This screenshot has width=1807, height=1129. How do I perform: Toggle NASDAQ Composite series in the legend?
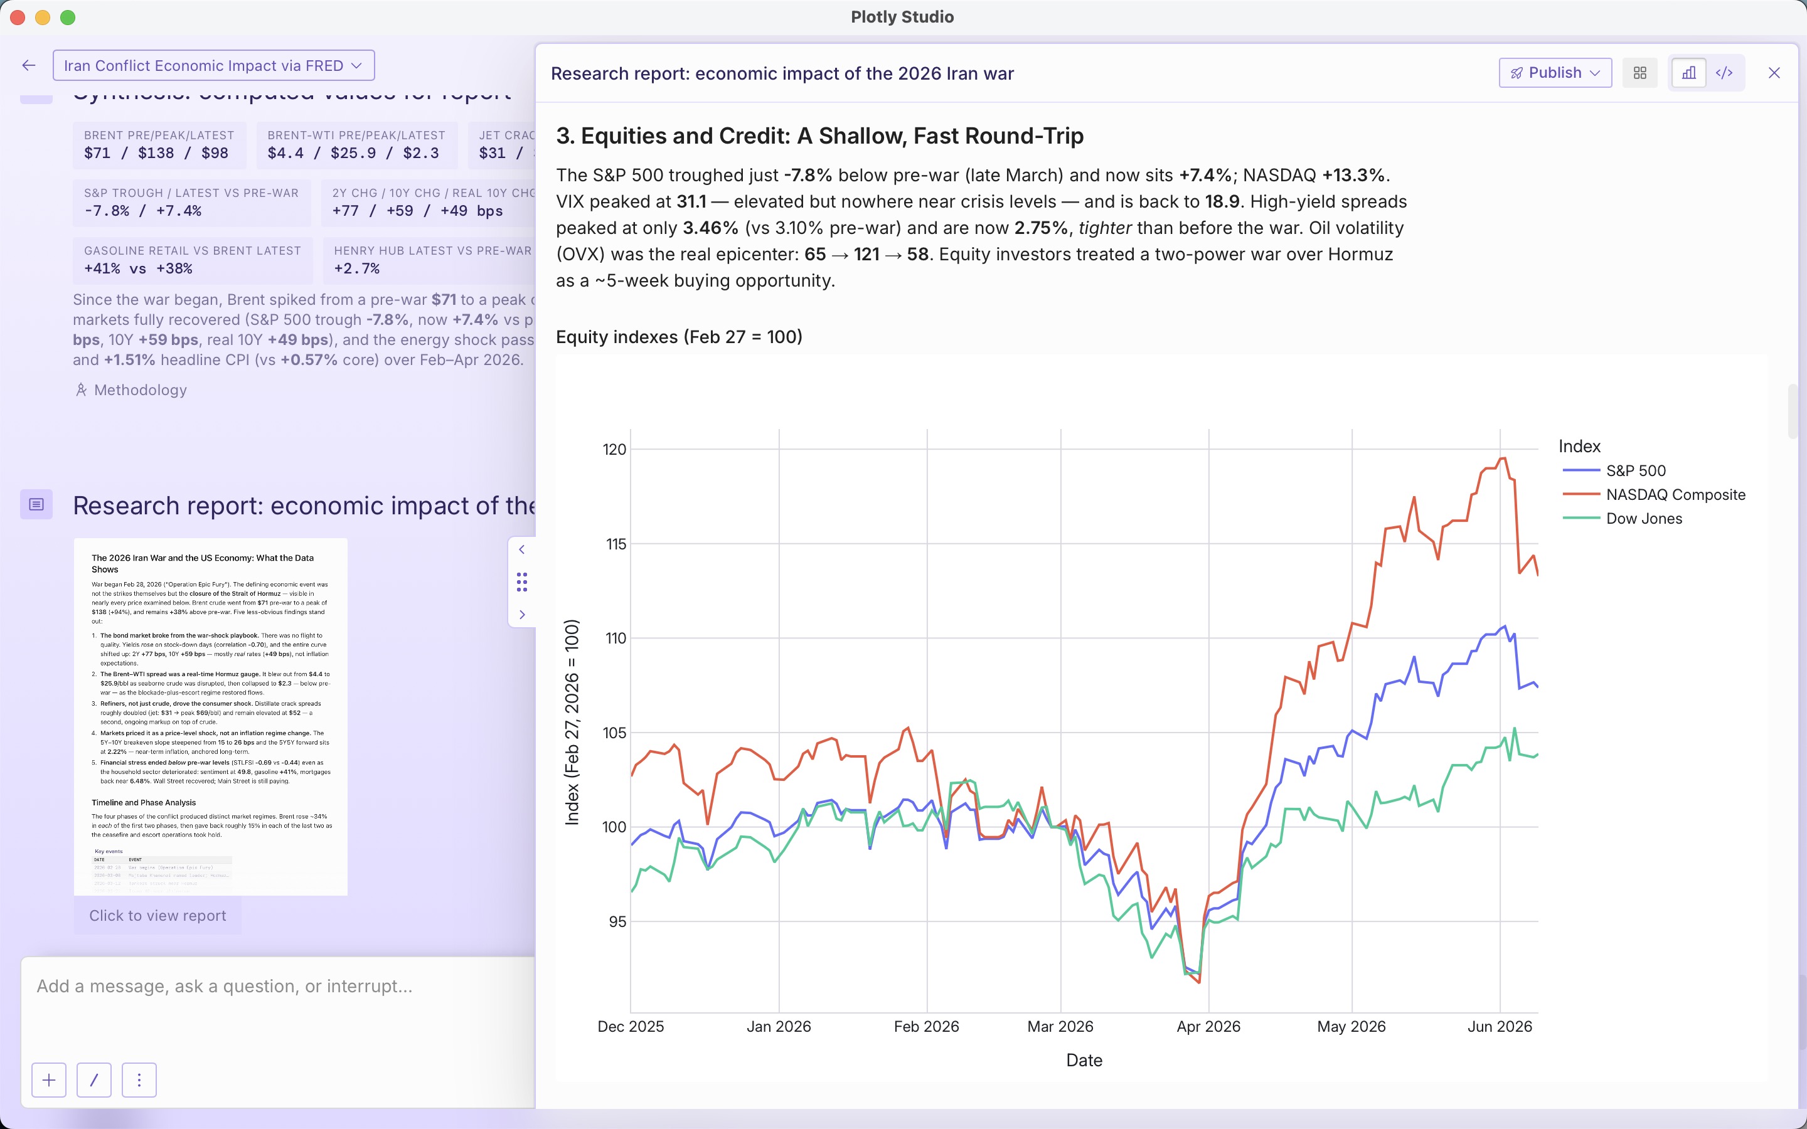[x=1654, y=494]
